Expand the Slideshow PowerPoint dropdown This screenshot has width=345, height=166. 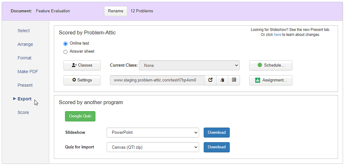coord(153,133)
